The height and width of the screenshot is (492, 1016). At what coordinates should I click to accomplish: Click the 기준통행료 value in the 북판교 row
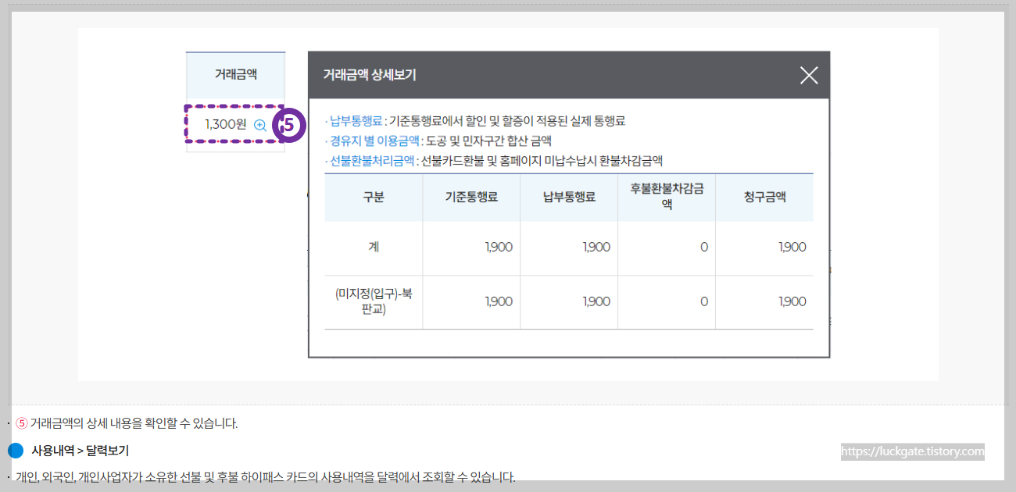[499, 302]
